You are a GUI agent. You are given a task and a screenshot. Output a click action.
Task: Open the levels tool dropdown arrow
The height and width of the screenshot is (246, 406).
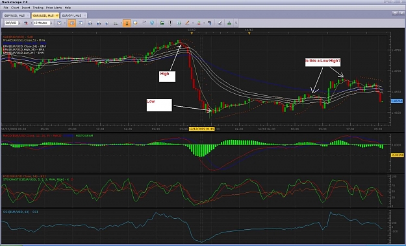pyautogui.click(x=204, y=23)
